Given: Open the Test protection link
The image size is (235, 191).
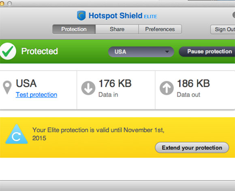Looking at the screenshot, I should click(36, 95).
